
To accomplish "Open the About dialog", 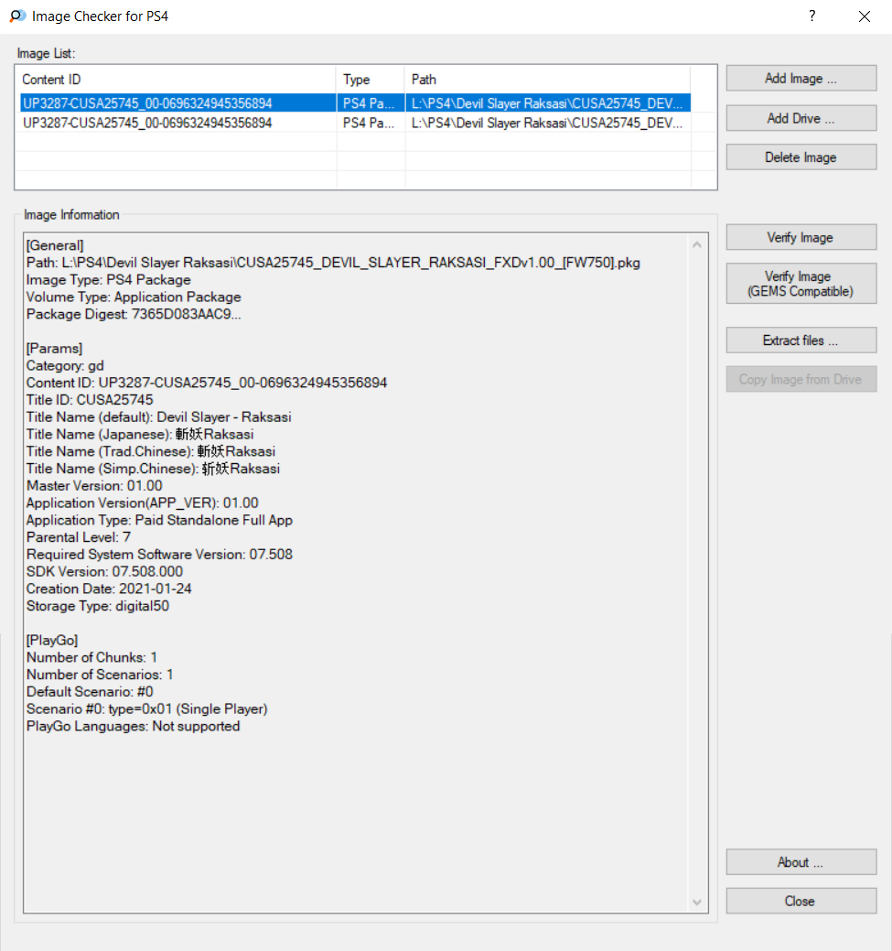I will [x=801, y=862].
